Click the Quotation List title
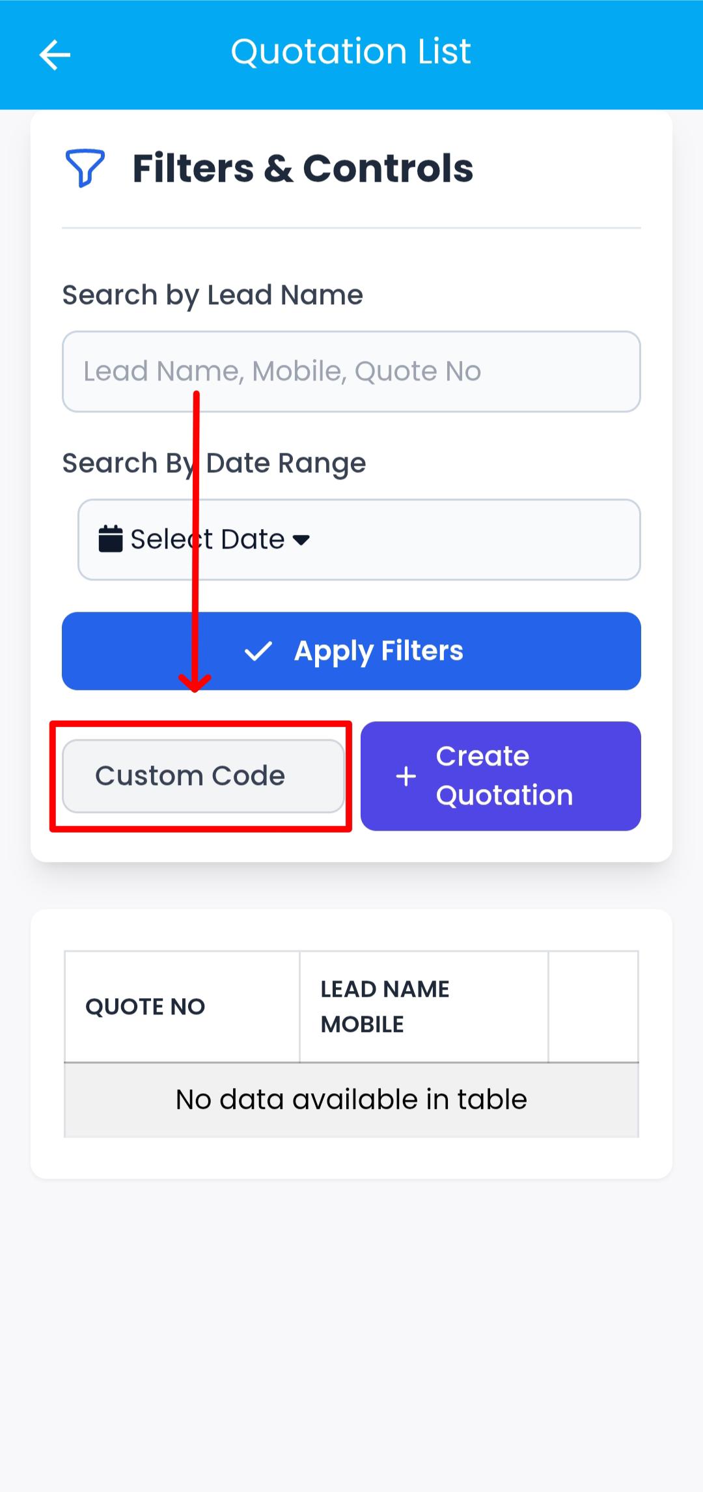This screenshot has height=1492, width=703. click(351, 51)
